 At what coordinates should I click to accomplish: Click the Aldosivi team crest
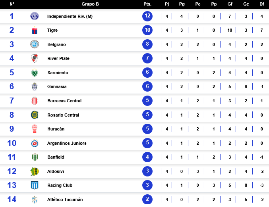pos(35,171)
